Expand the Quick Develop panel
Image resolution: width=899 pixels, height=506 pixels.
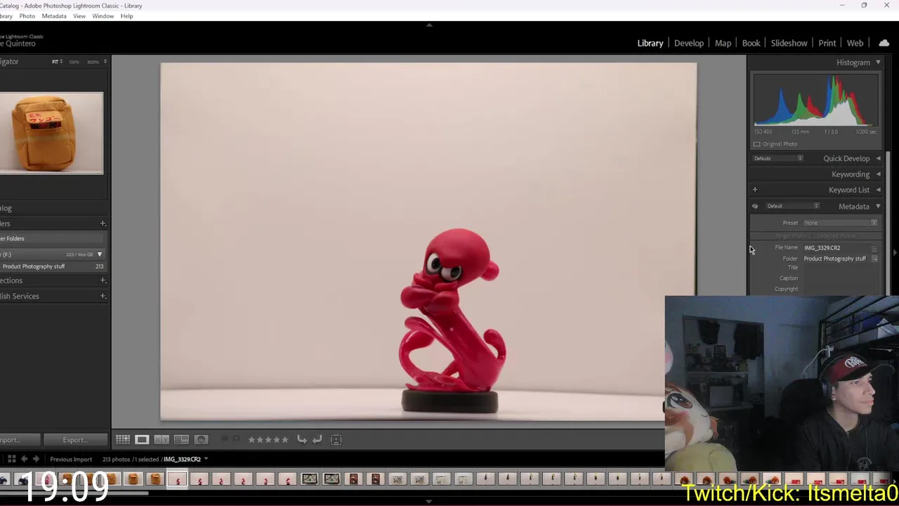(x=878, y=159)
